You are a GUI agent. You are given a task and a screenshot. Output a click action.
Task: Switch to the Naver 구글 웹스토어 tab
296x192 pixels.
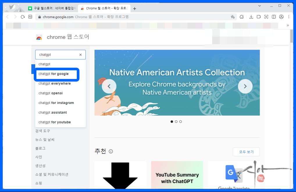pos(52,8)
